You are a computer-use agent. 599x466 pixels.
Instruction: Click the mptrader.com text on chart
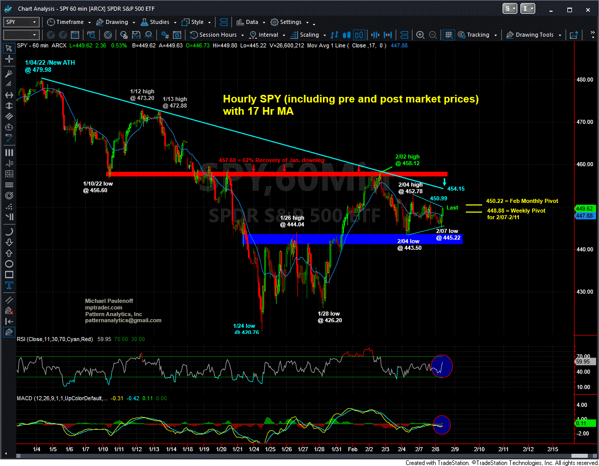(104, 307)
